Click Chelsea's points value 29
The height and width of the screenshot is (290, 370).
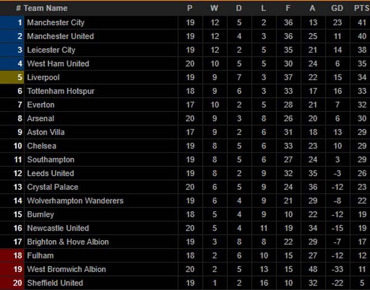point(362,146)
